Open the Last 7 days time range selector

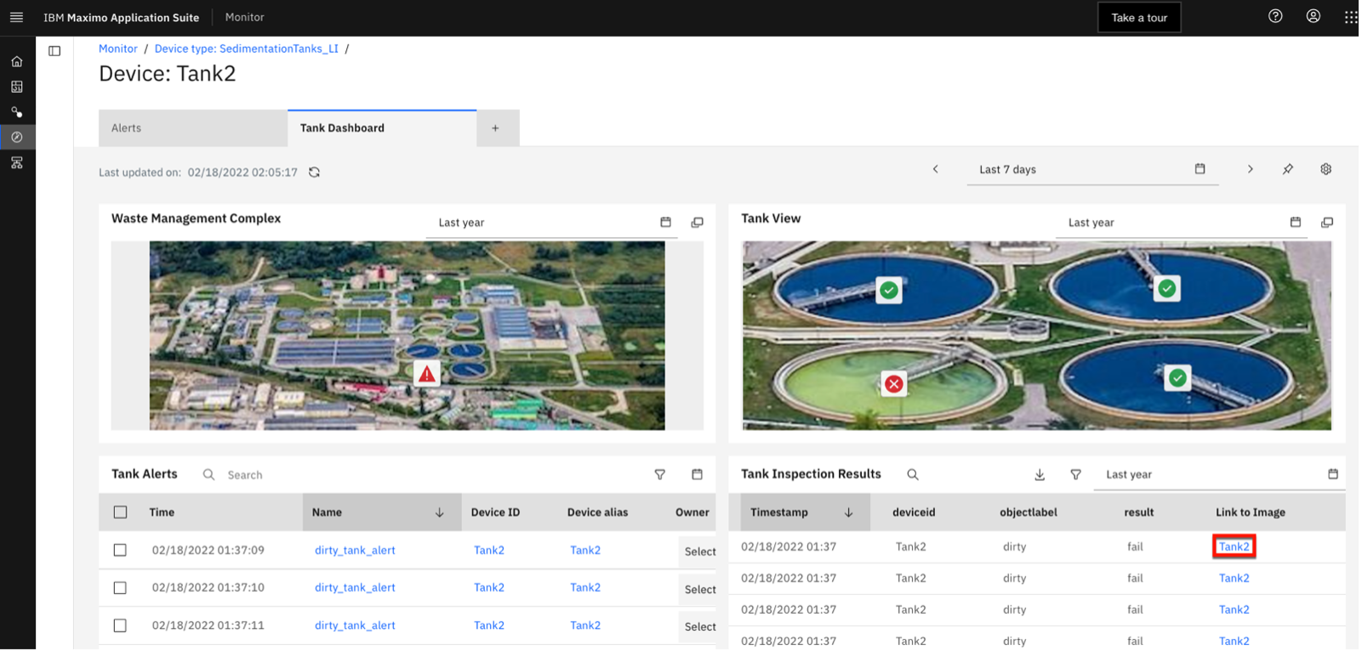click(x=1092, y=170)
